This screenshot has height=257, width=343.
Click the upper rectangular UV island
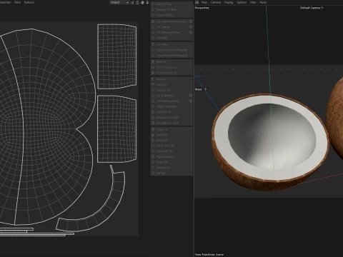point(117,56)
